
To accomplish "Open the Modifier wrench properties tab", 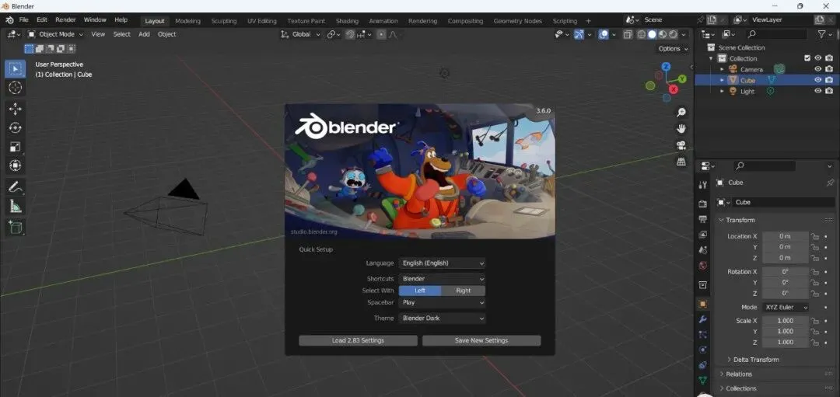I will [x=703, y=319].
